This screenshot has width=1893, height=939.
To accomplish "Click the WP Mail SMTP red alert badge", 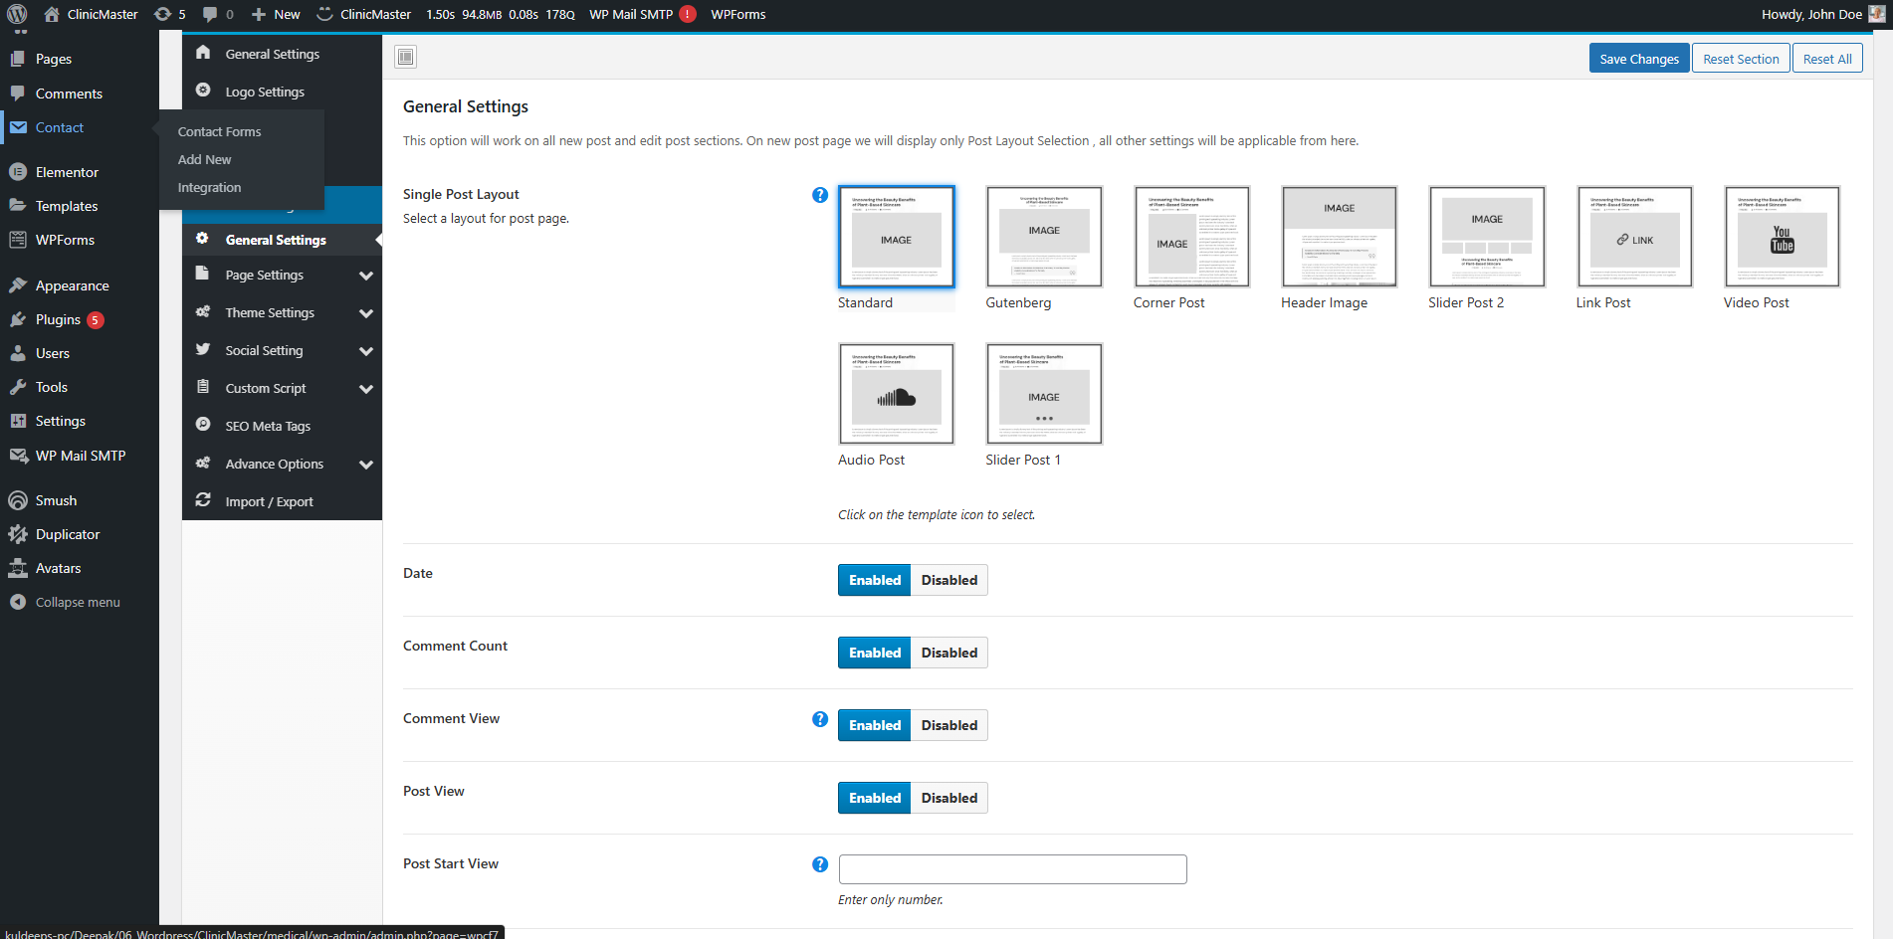I will [x=688, y=14].
